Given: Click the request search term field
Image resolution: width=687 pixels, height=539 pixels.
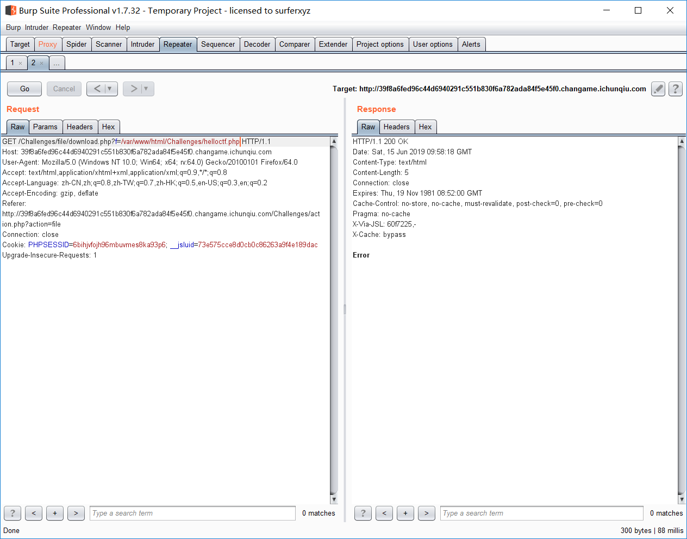Looking at the screenshot, I should tap(192, 513).
